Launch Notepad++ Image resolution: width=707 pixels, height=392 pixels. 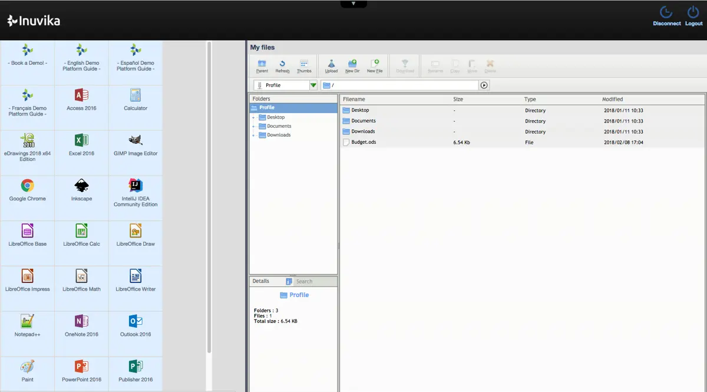27,334
